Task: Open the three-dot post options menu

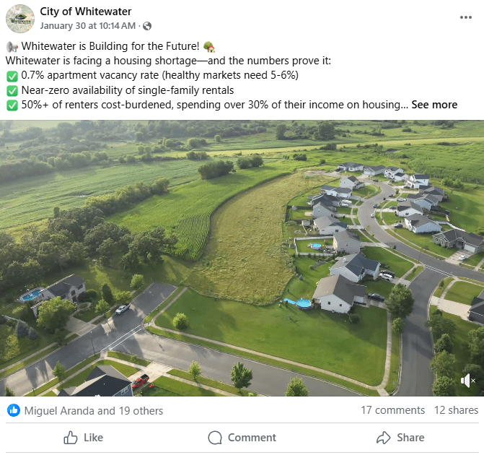Action: click(465, 17)
